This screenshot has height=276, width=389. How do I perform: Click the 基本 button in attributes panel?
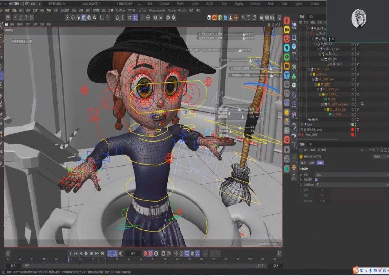click(x=303, y=163)
